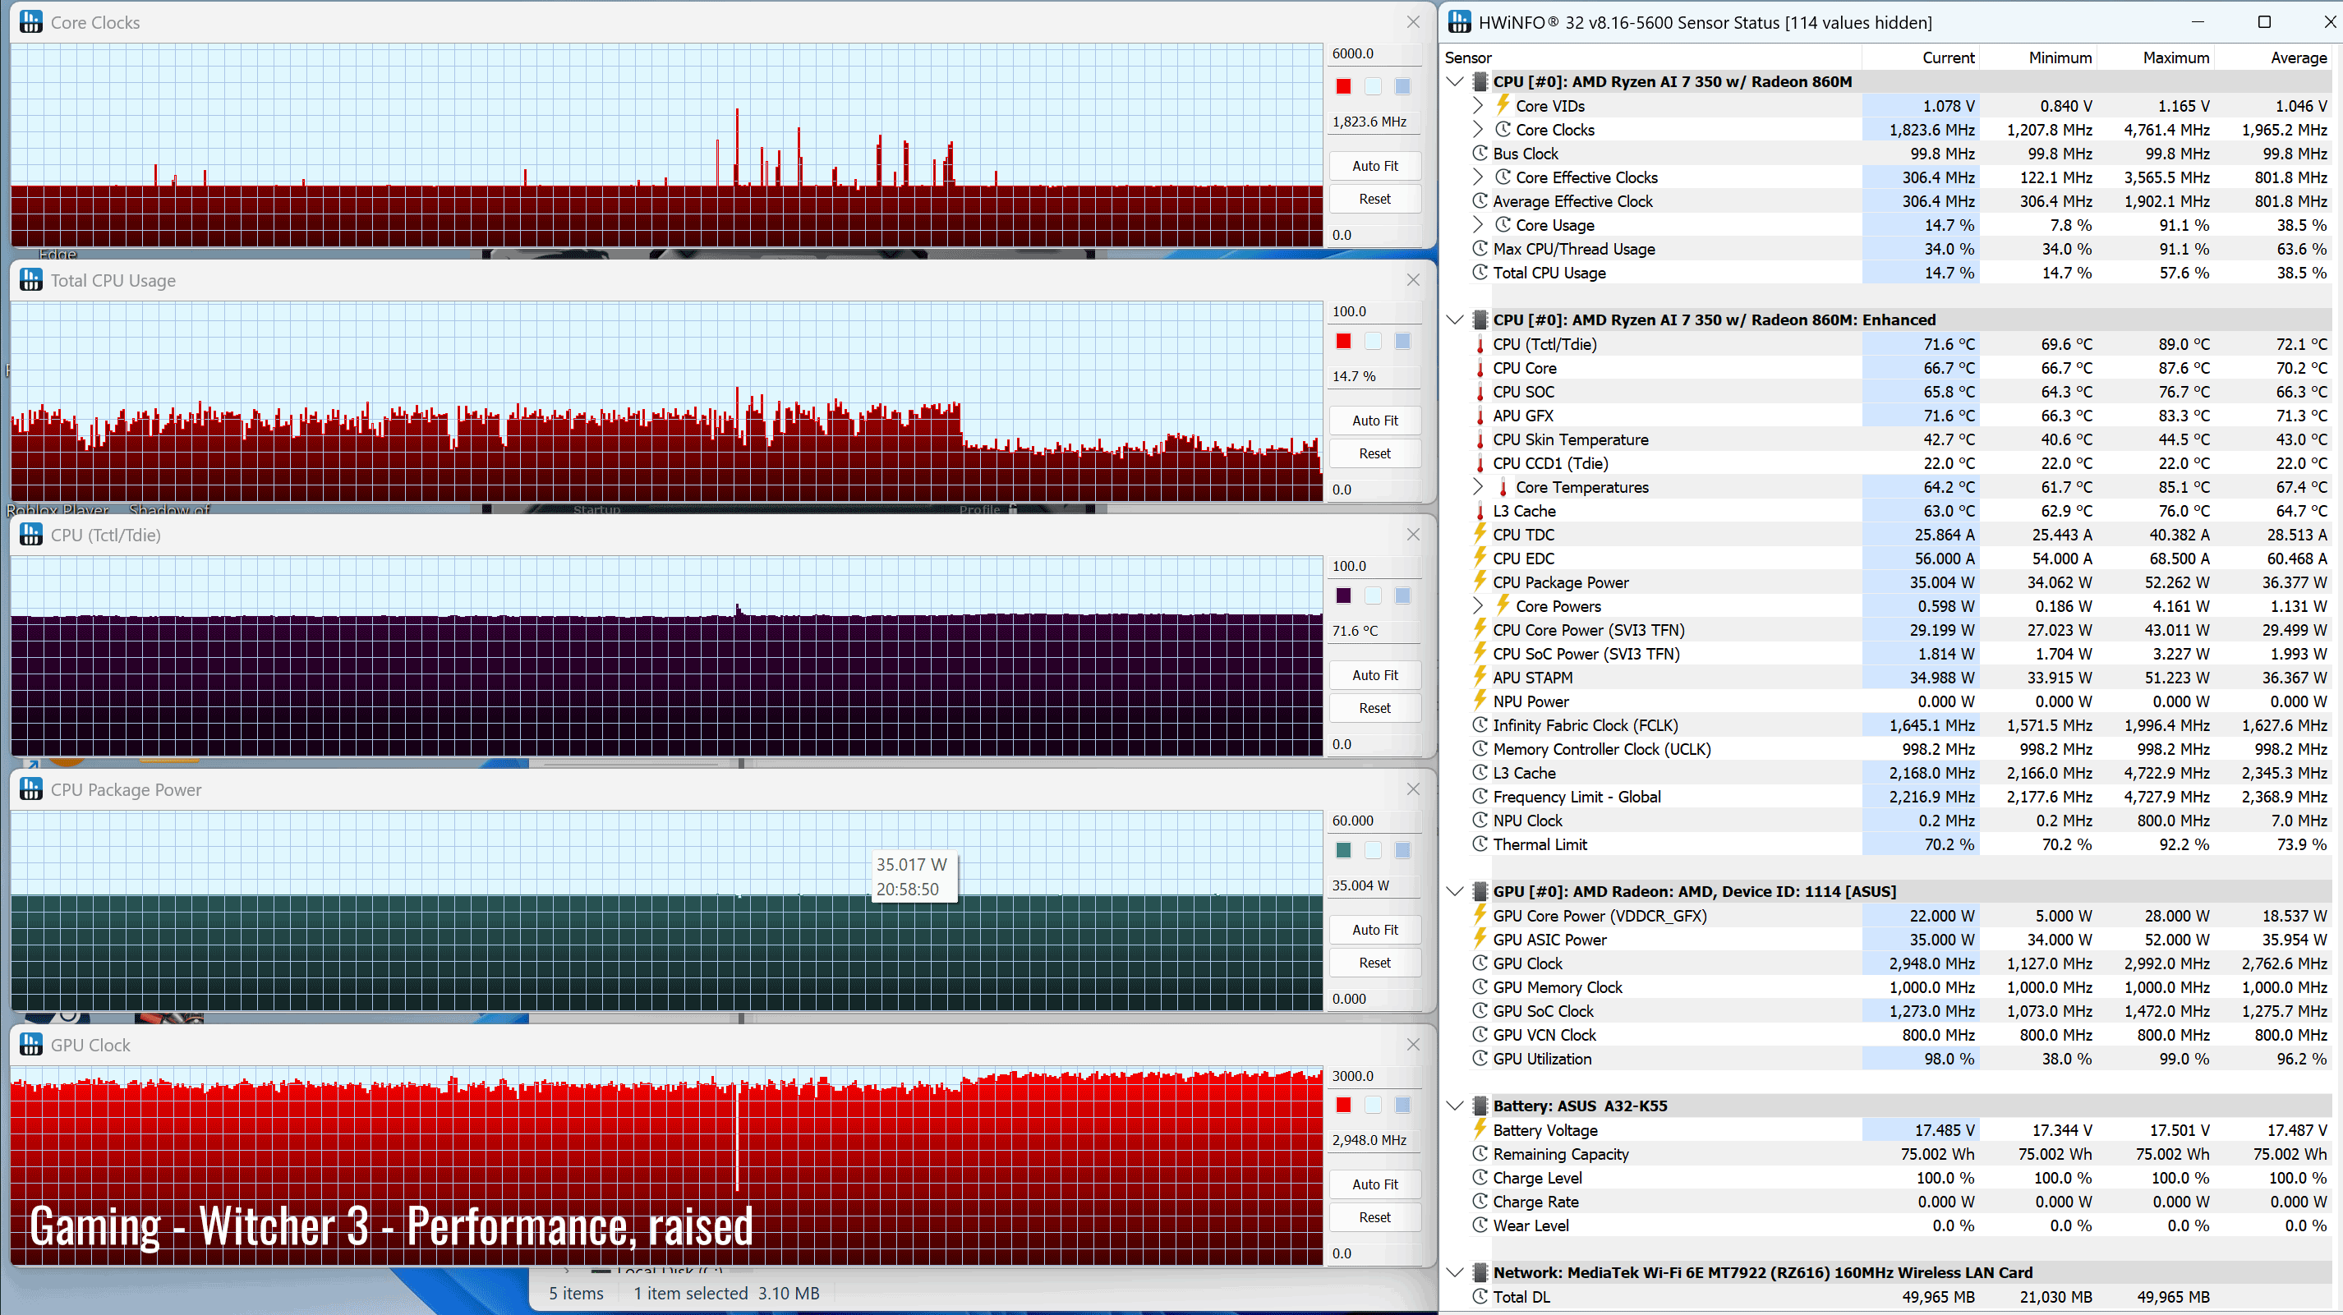Collapse the Battery ASUS A32-K55 group
This screenshot has height=1315, width=2343.
point(1454,1106)
